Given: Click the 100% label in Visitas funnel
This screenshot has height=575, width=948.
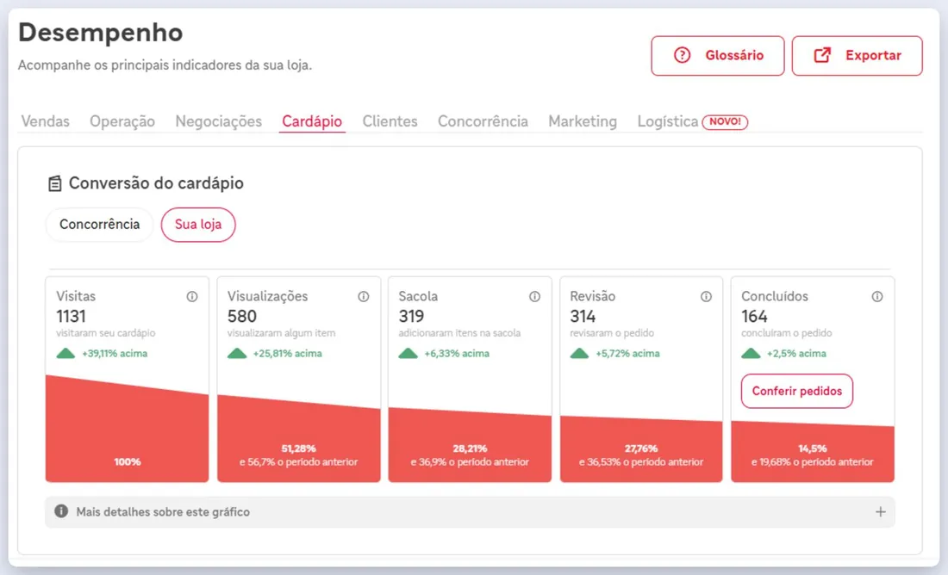Looking at the screenshot, I should pos(128,462).
